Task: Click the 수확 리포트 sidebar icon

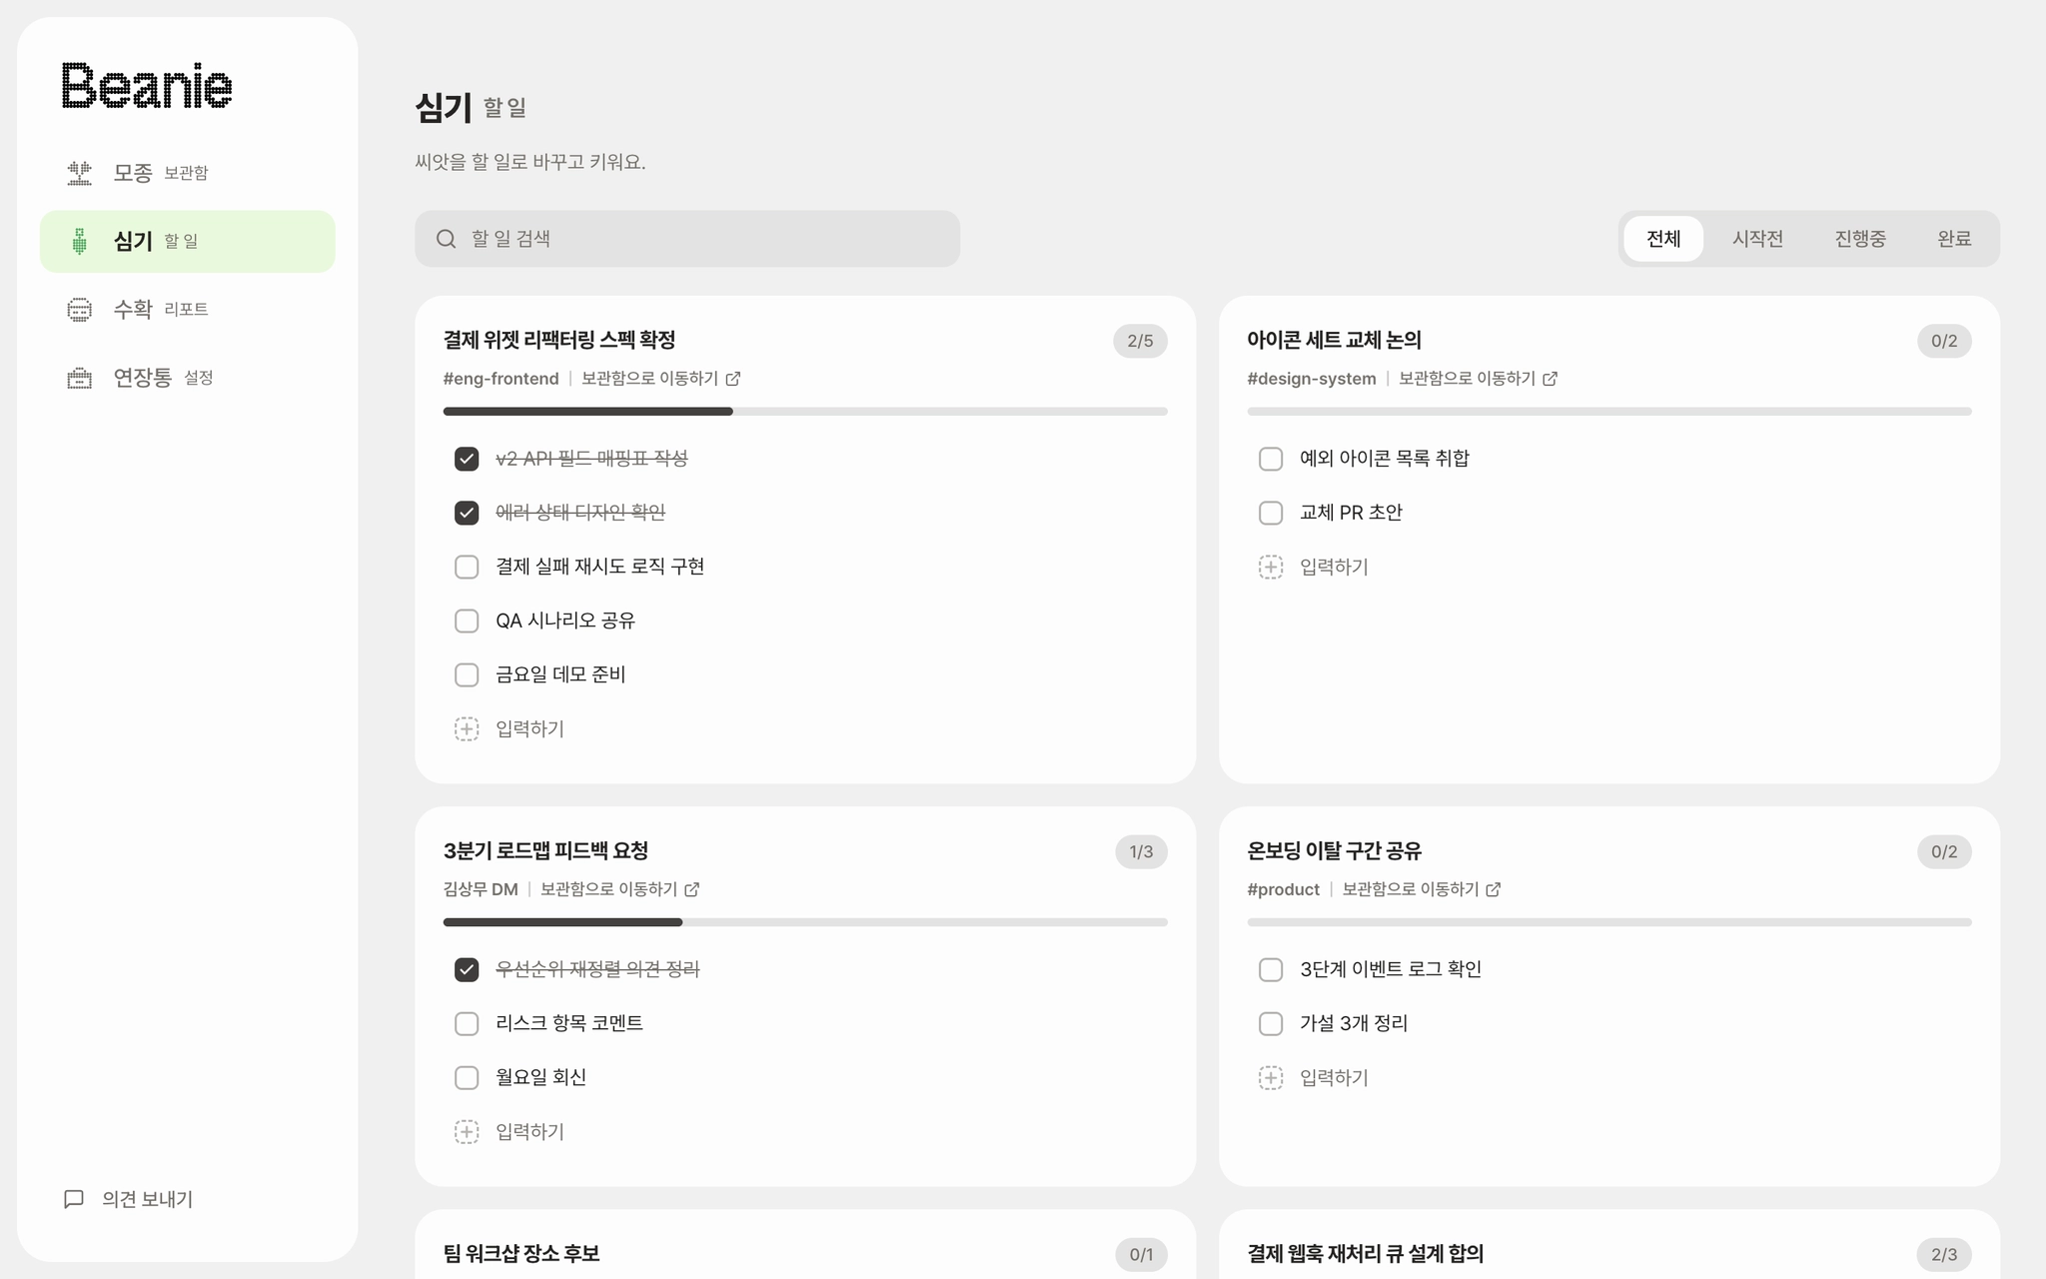Action: (79, 310)
